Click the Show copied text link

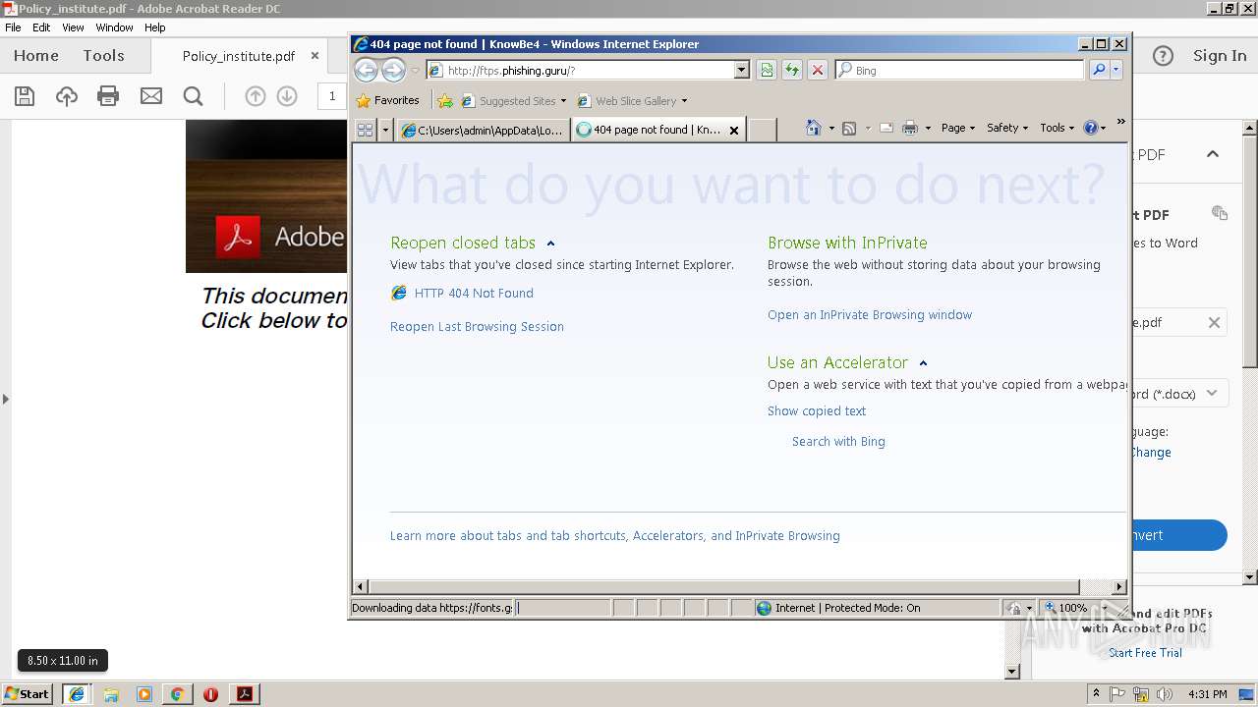pyautogui.click(x=817, y=411)
